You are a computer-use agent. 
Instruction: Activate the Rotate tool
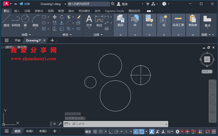tap(62, 17)
